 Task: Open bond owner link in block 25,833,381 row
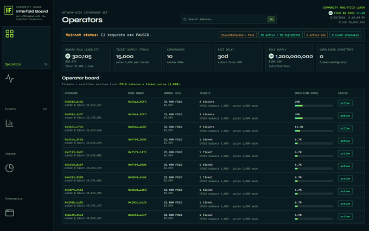pos(137,190)
